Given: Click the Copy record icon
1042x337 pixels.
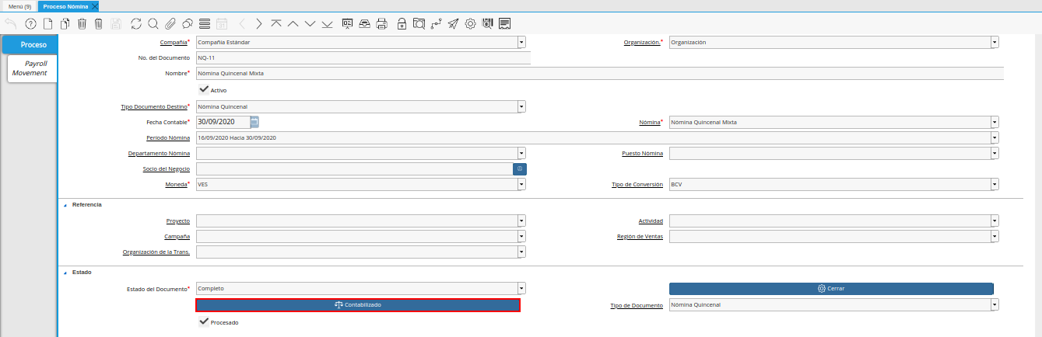Looking at the screenshot, I should point(65,23).
